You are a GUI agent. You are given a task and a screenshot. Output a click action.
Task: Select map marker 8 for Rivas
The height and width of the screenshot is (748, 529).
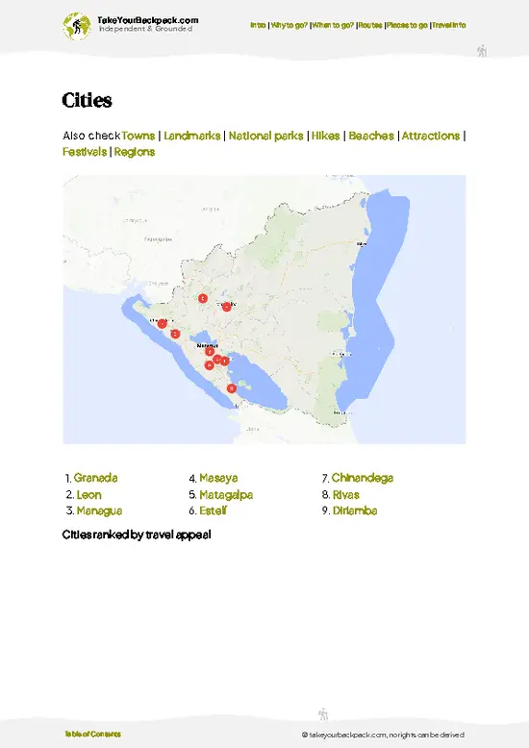tap(232, 388)
